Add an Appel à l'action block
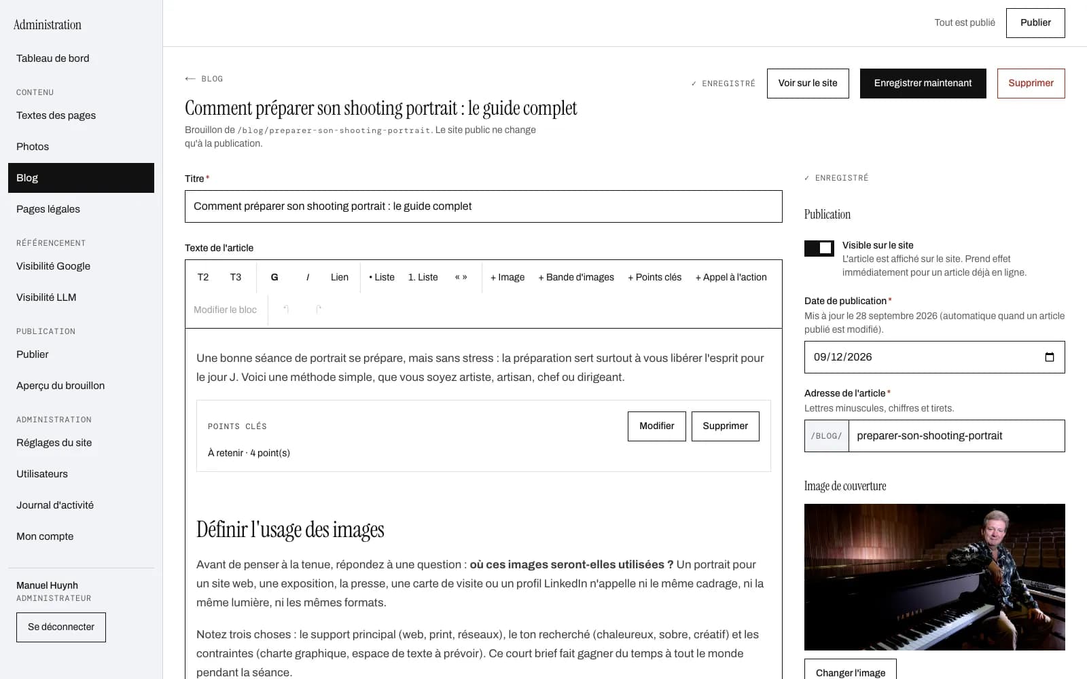 (x=731, y=277)
